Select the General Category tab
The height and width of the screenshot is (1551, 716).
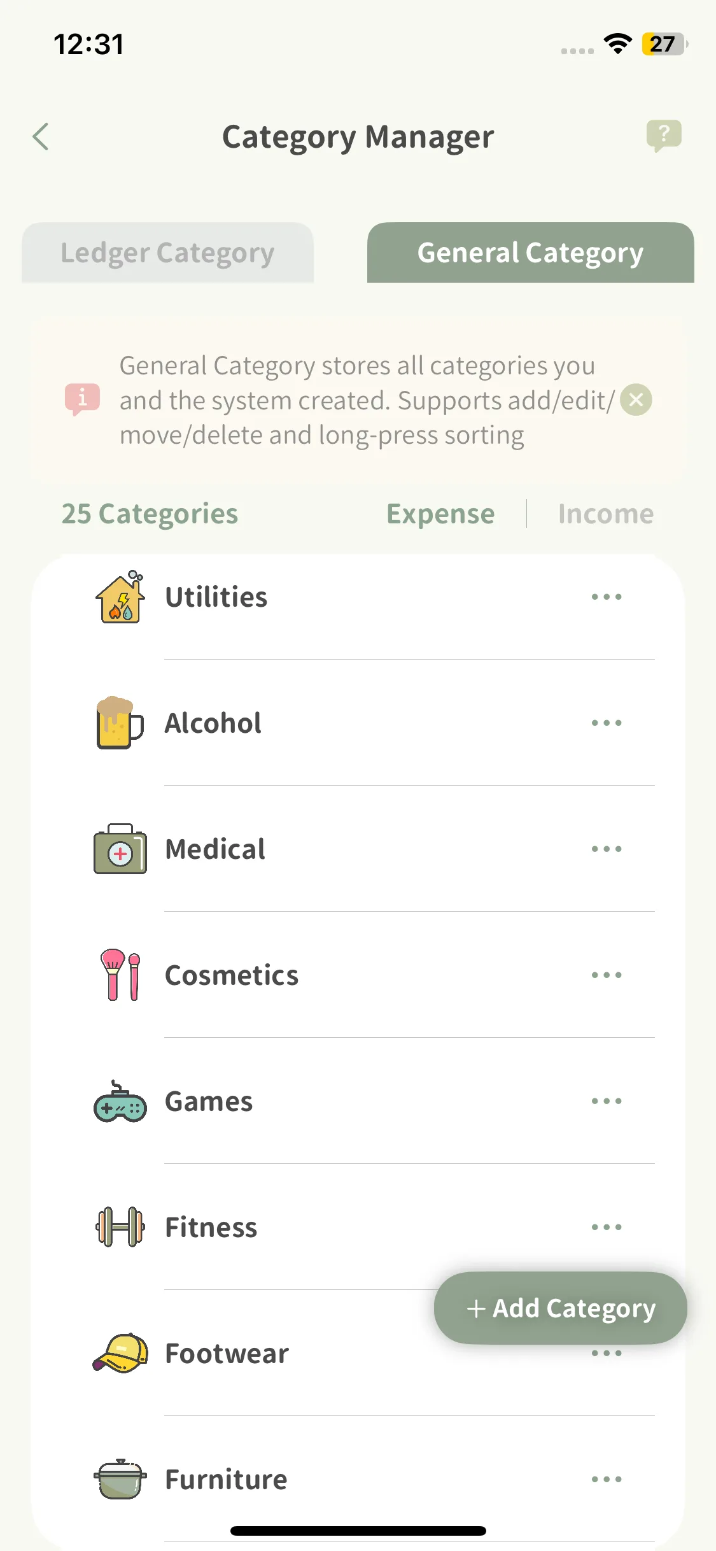[530, 253]
